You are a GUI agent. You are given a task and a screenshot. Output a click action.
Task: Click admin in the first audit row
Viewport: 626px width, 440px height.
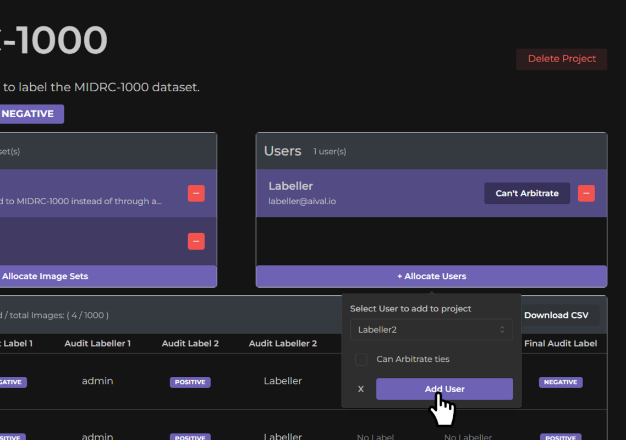coord(97,381)
